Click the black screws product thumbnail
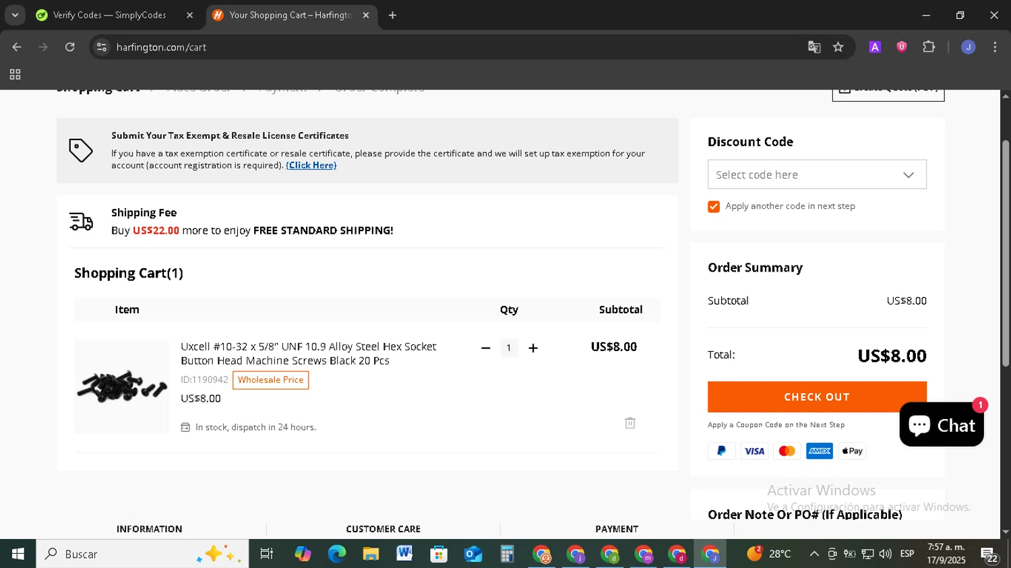The image size is (1011, 568). (x=121, y=387)
